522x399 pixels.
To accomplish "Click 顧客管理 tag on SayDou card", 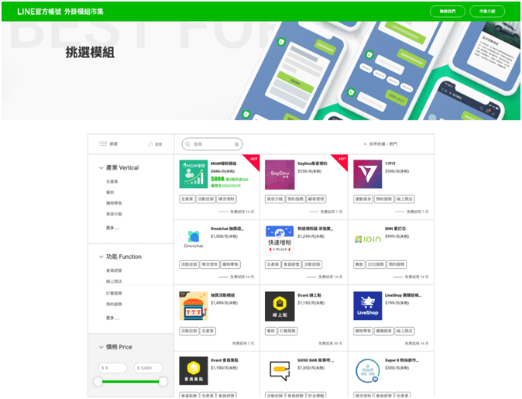I will 316,199.
